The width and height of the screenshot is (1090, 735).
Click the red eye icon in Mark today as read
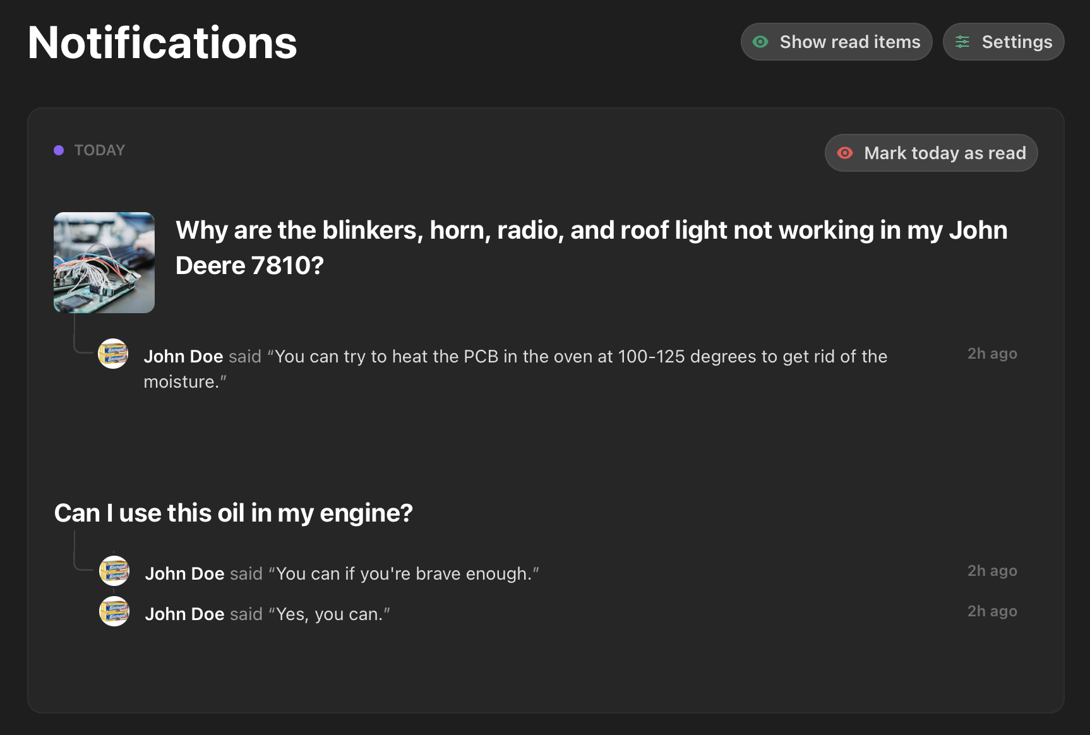pyautogui.click(x=845, y=153)
